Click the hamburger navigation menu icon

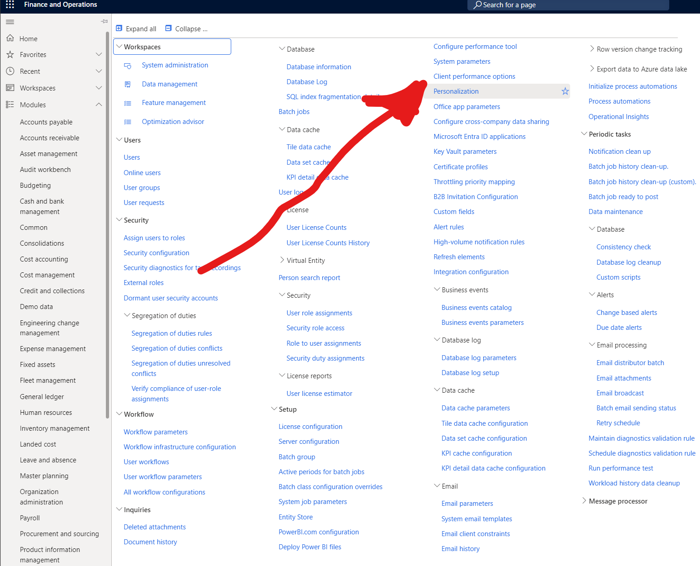tap(10, 21)
